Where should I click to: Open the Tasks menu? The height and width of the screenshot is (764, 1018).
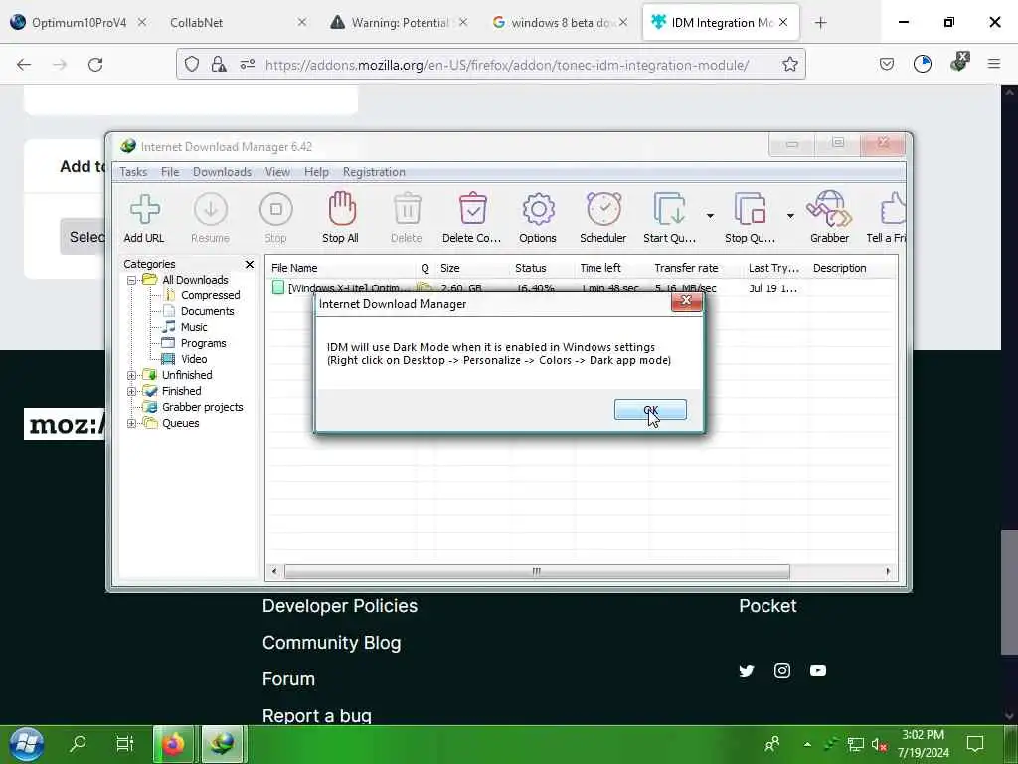pos(133,172)
